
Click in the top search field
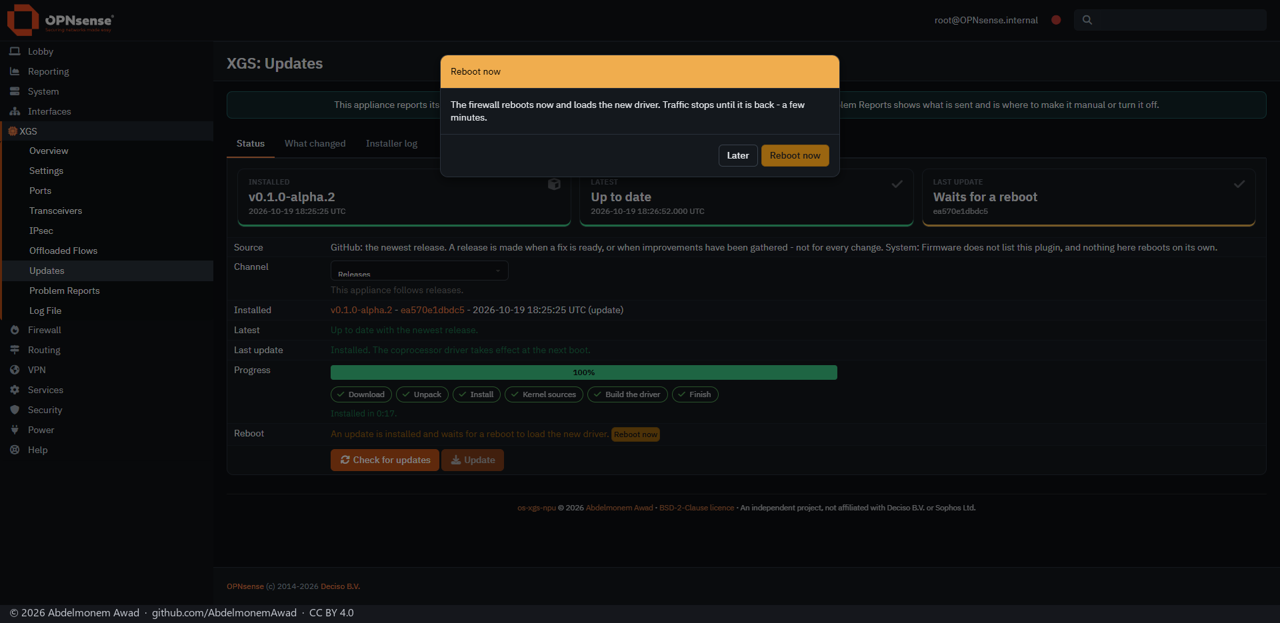(x=1170, y=20)
